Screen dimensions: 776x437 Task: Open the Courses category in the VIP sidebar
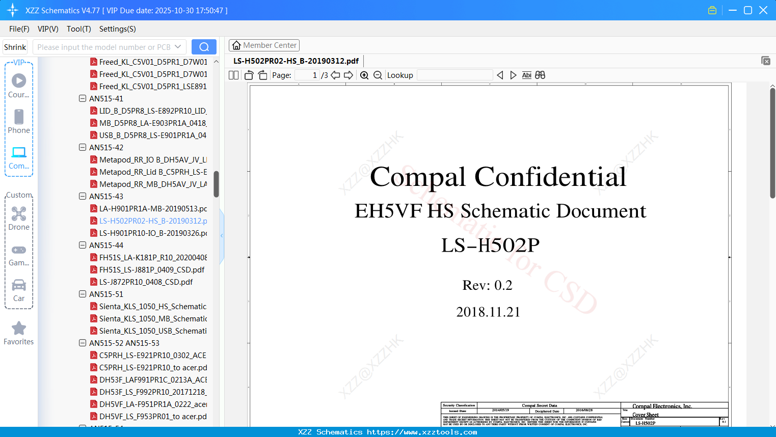click(19, 86)
